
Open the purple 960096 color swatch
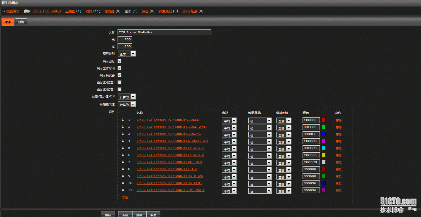pyautogui.click(x=324, y=190)
